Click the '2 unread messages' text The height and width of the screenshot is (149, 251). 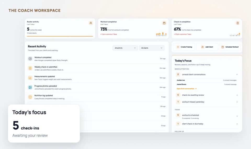[230, 80]
